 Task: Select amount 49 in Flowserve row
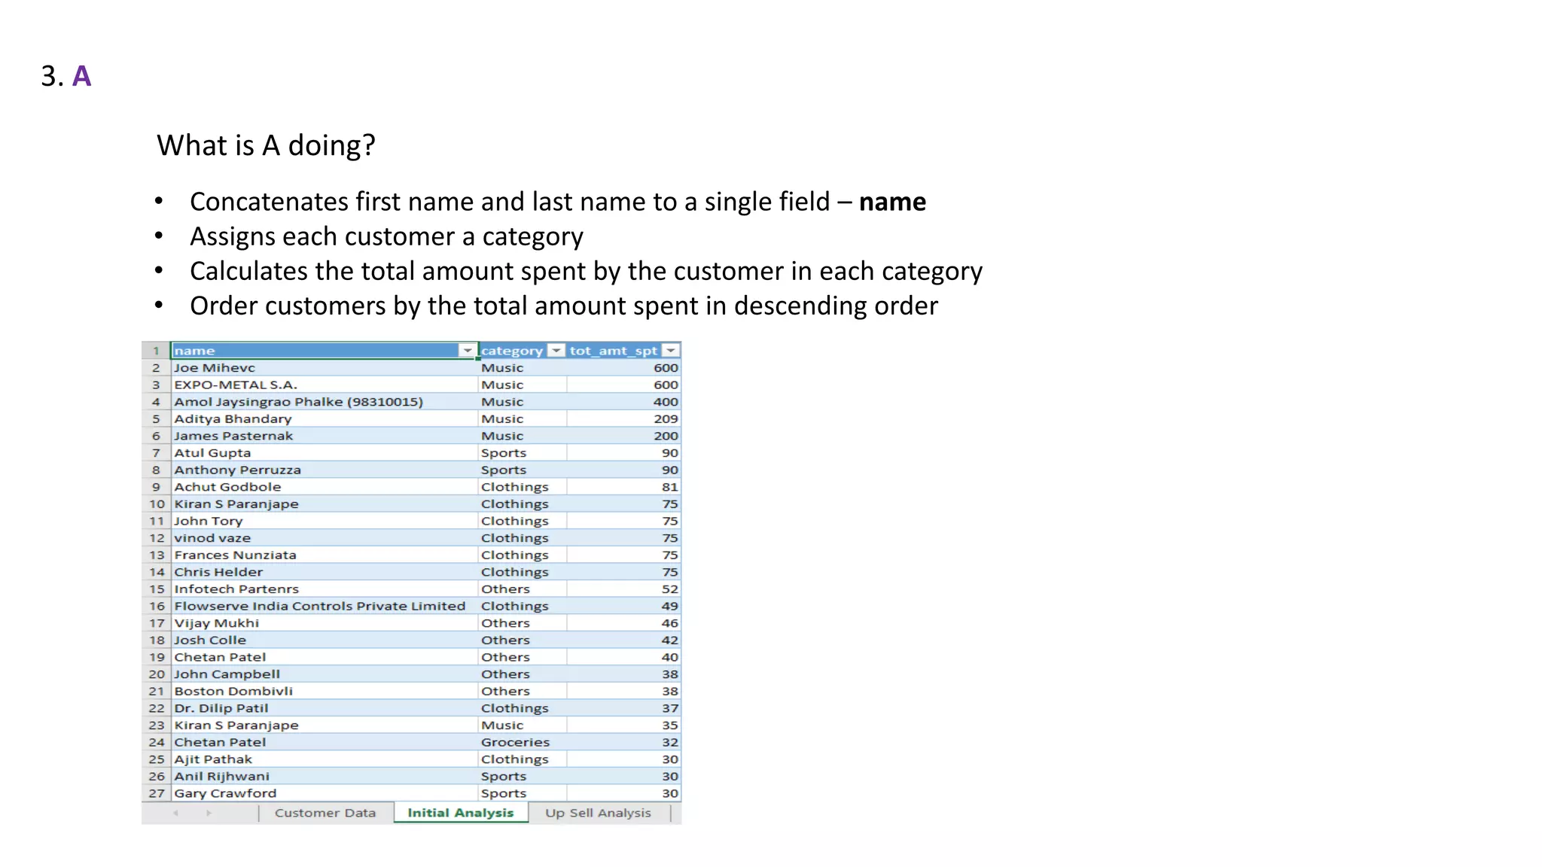click(623, 606)
